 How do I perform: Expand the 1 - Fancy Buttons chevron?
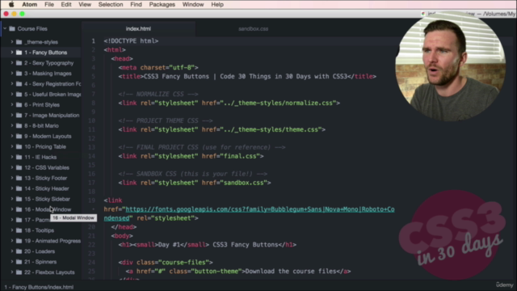(12, 53)
